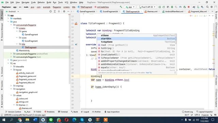Open the Build menu

coord(49,2)
